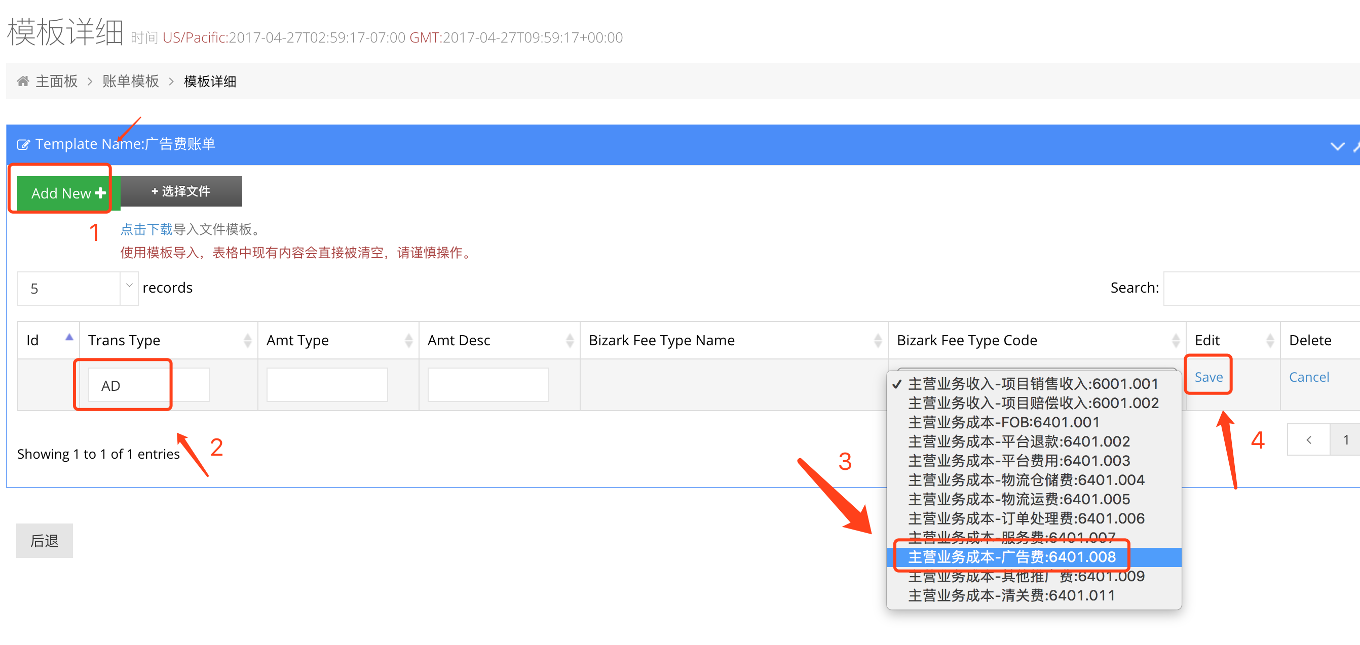Go to 账单模板 in breadcrumb
The image size is (1360, 645).
(130, 81)
